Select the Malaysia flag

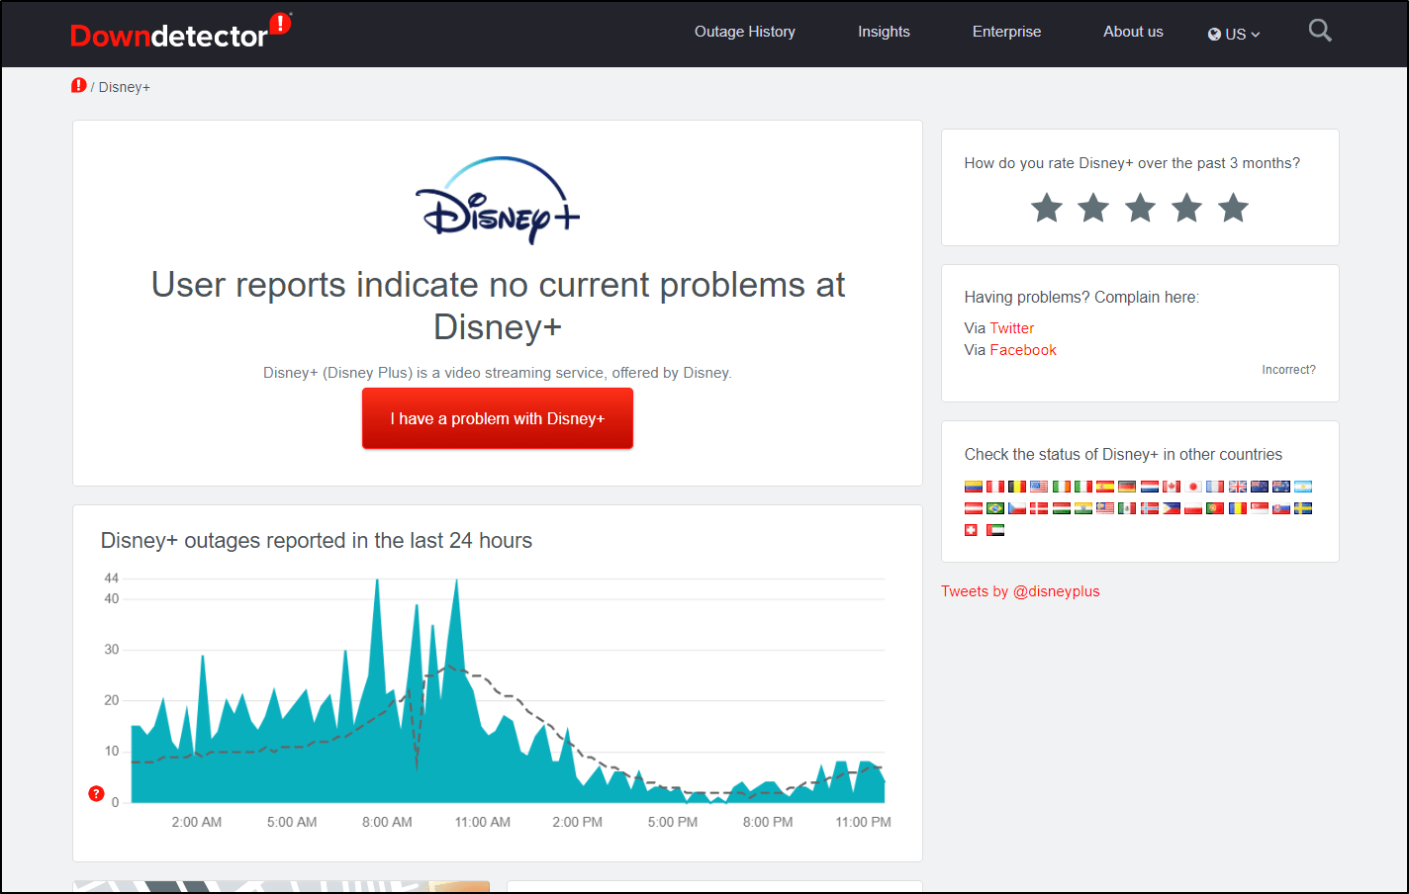click(x=1105, y=508)
